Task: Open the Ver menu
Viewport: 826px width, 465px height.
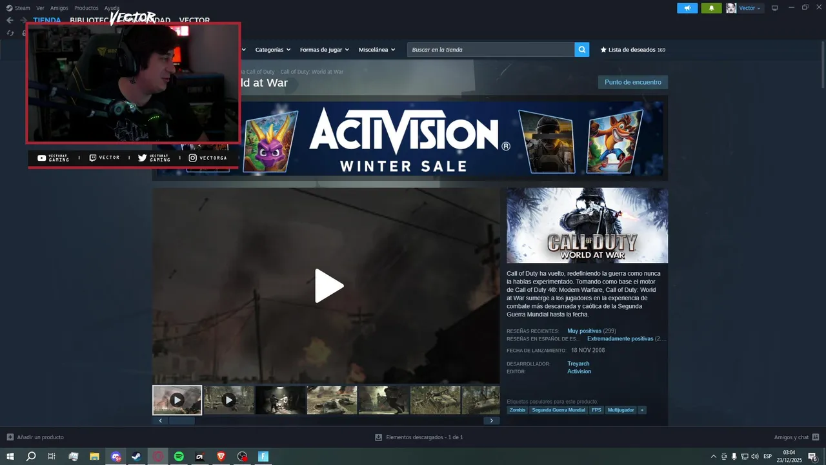Action: (x=40, y=8)
